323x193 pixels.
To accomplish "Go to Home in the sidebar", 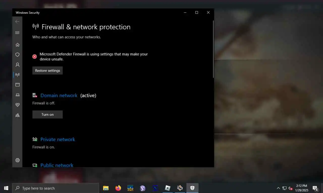I will click(x=17, y=45).
